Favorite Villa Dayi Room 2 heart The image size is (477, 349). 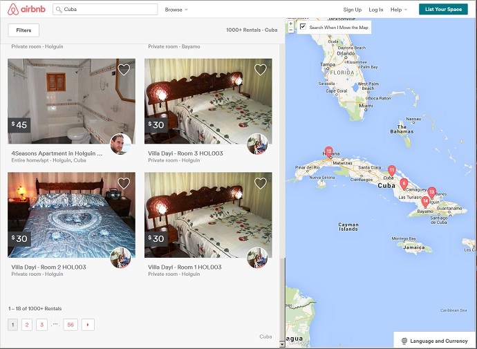click(x=124, y=184)
